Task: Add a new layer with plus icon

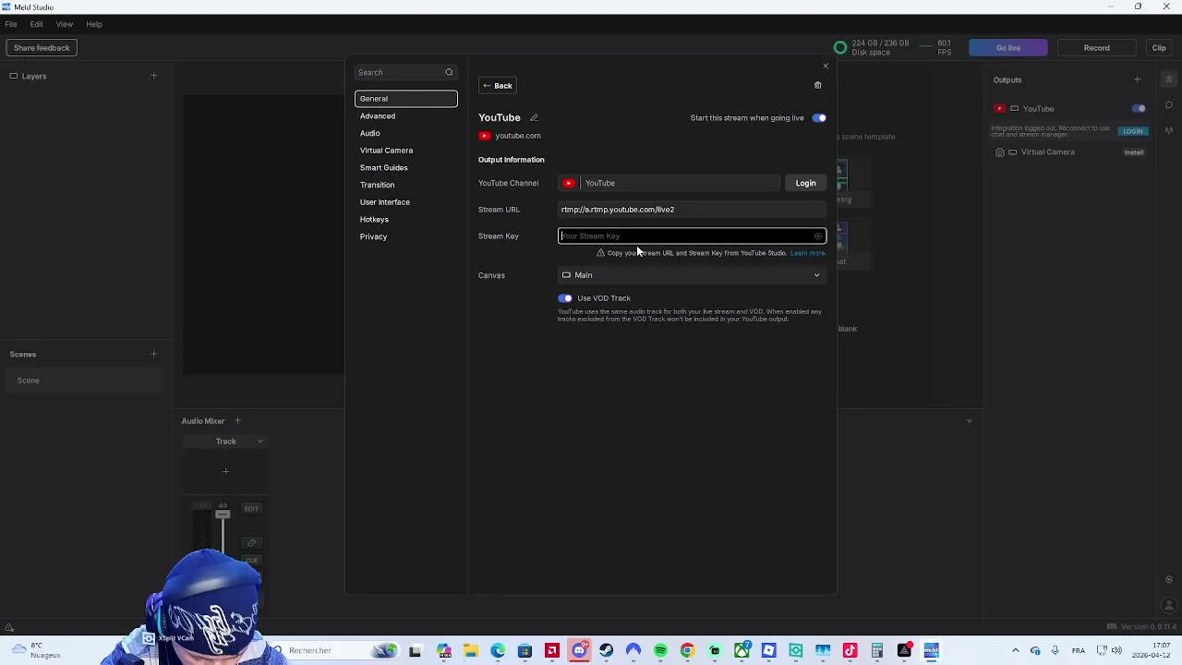Action: point(153,76)
